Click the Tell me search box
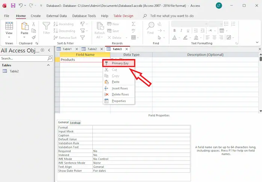 click(172, 16)
